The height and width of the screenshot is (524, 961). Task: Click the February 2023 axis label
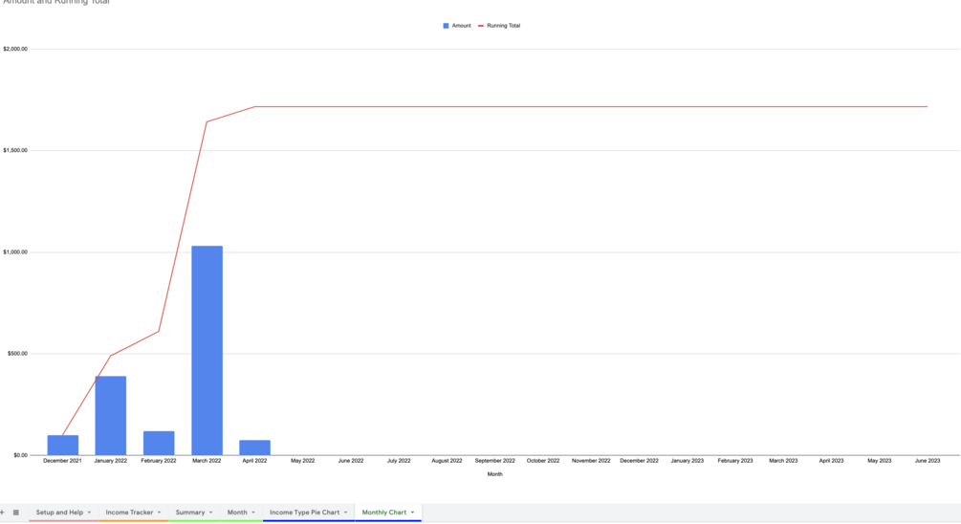click(735, 461)
